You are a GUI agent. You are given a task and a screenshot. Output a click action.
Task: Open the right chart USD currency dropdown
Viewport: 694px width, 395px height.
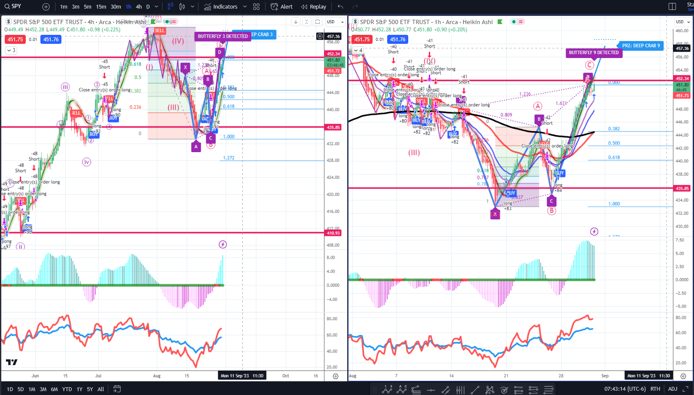click(x=682, y=22)
